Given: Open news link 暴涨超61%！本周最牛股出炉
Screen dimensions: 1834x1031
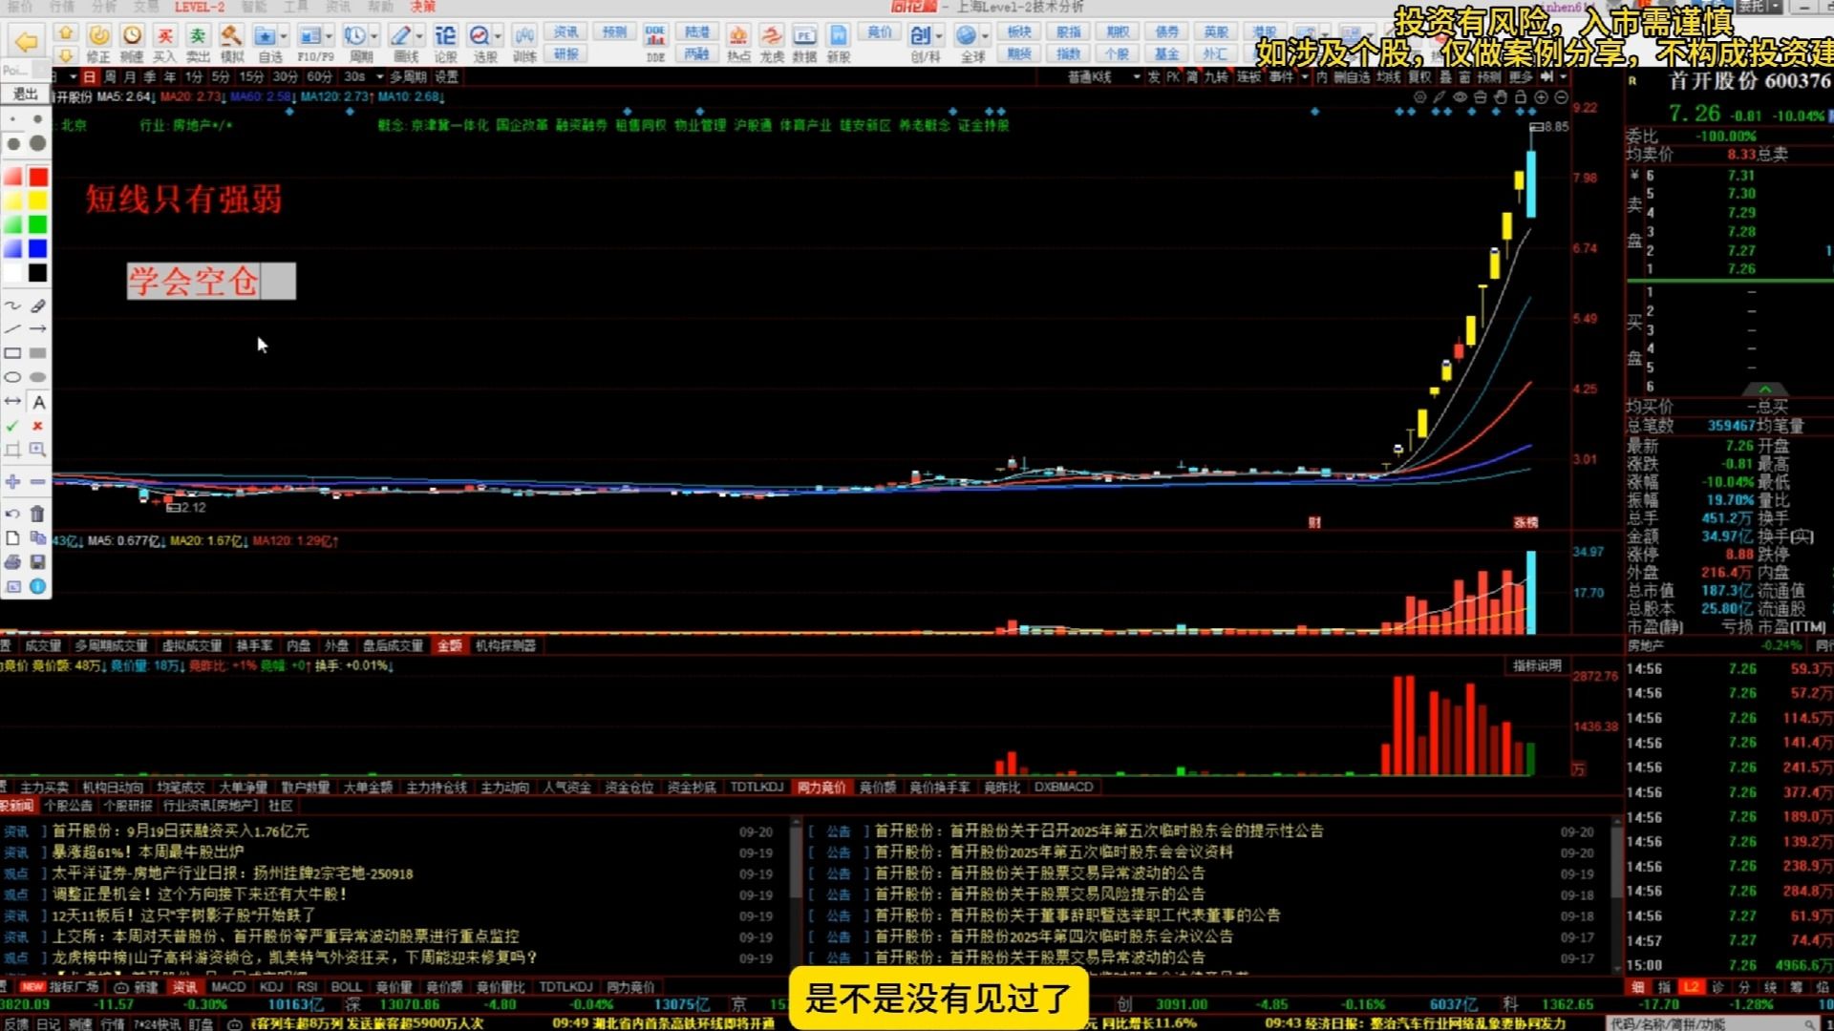Looking at the screenshot, I should coord(148,852).
